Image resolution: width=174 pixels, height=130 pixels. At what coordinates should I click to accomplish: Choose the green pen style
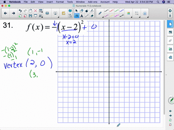pyautogui.click(x=117, y=11)
